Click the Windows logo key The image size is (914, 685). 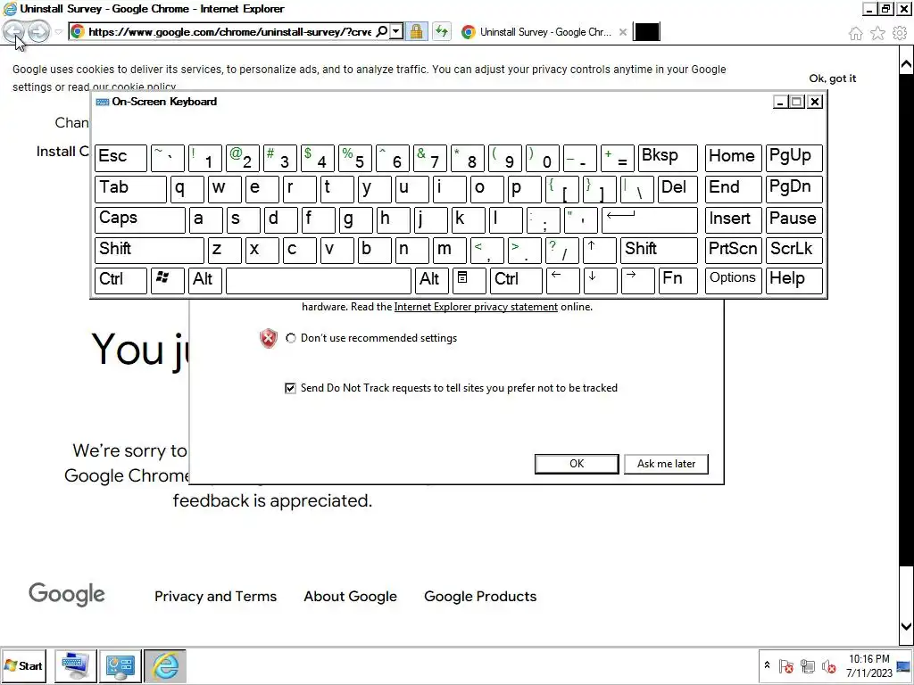pos(167,280)
